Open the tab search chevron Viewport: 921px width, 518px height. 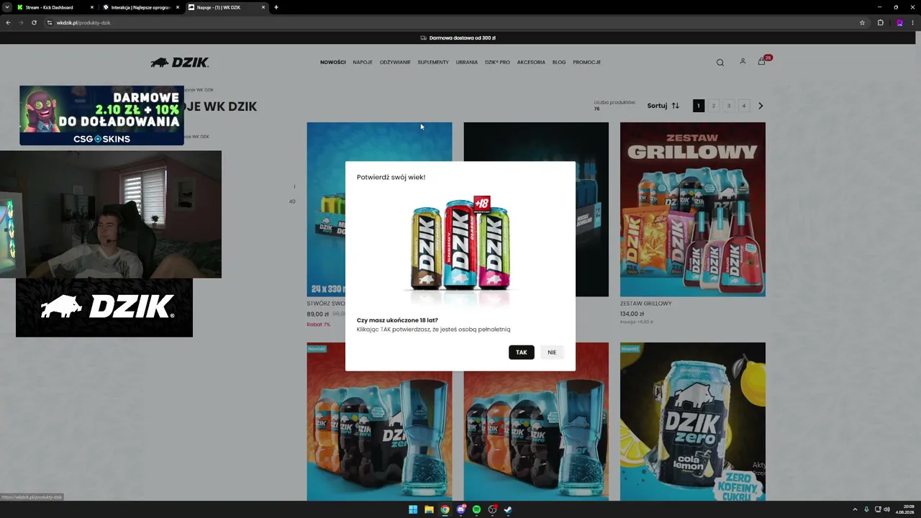[6, 7]
